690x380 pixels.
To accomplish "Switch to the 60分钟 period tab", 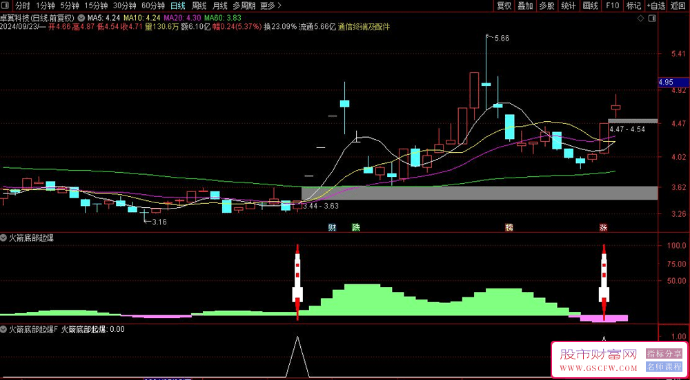I will point(152,6).
